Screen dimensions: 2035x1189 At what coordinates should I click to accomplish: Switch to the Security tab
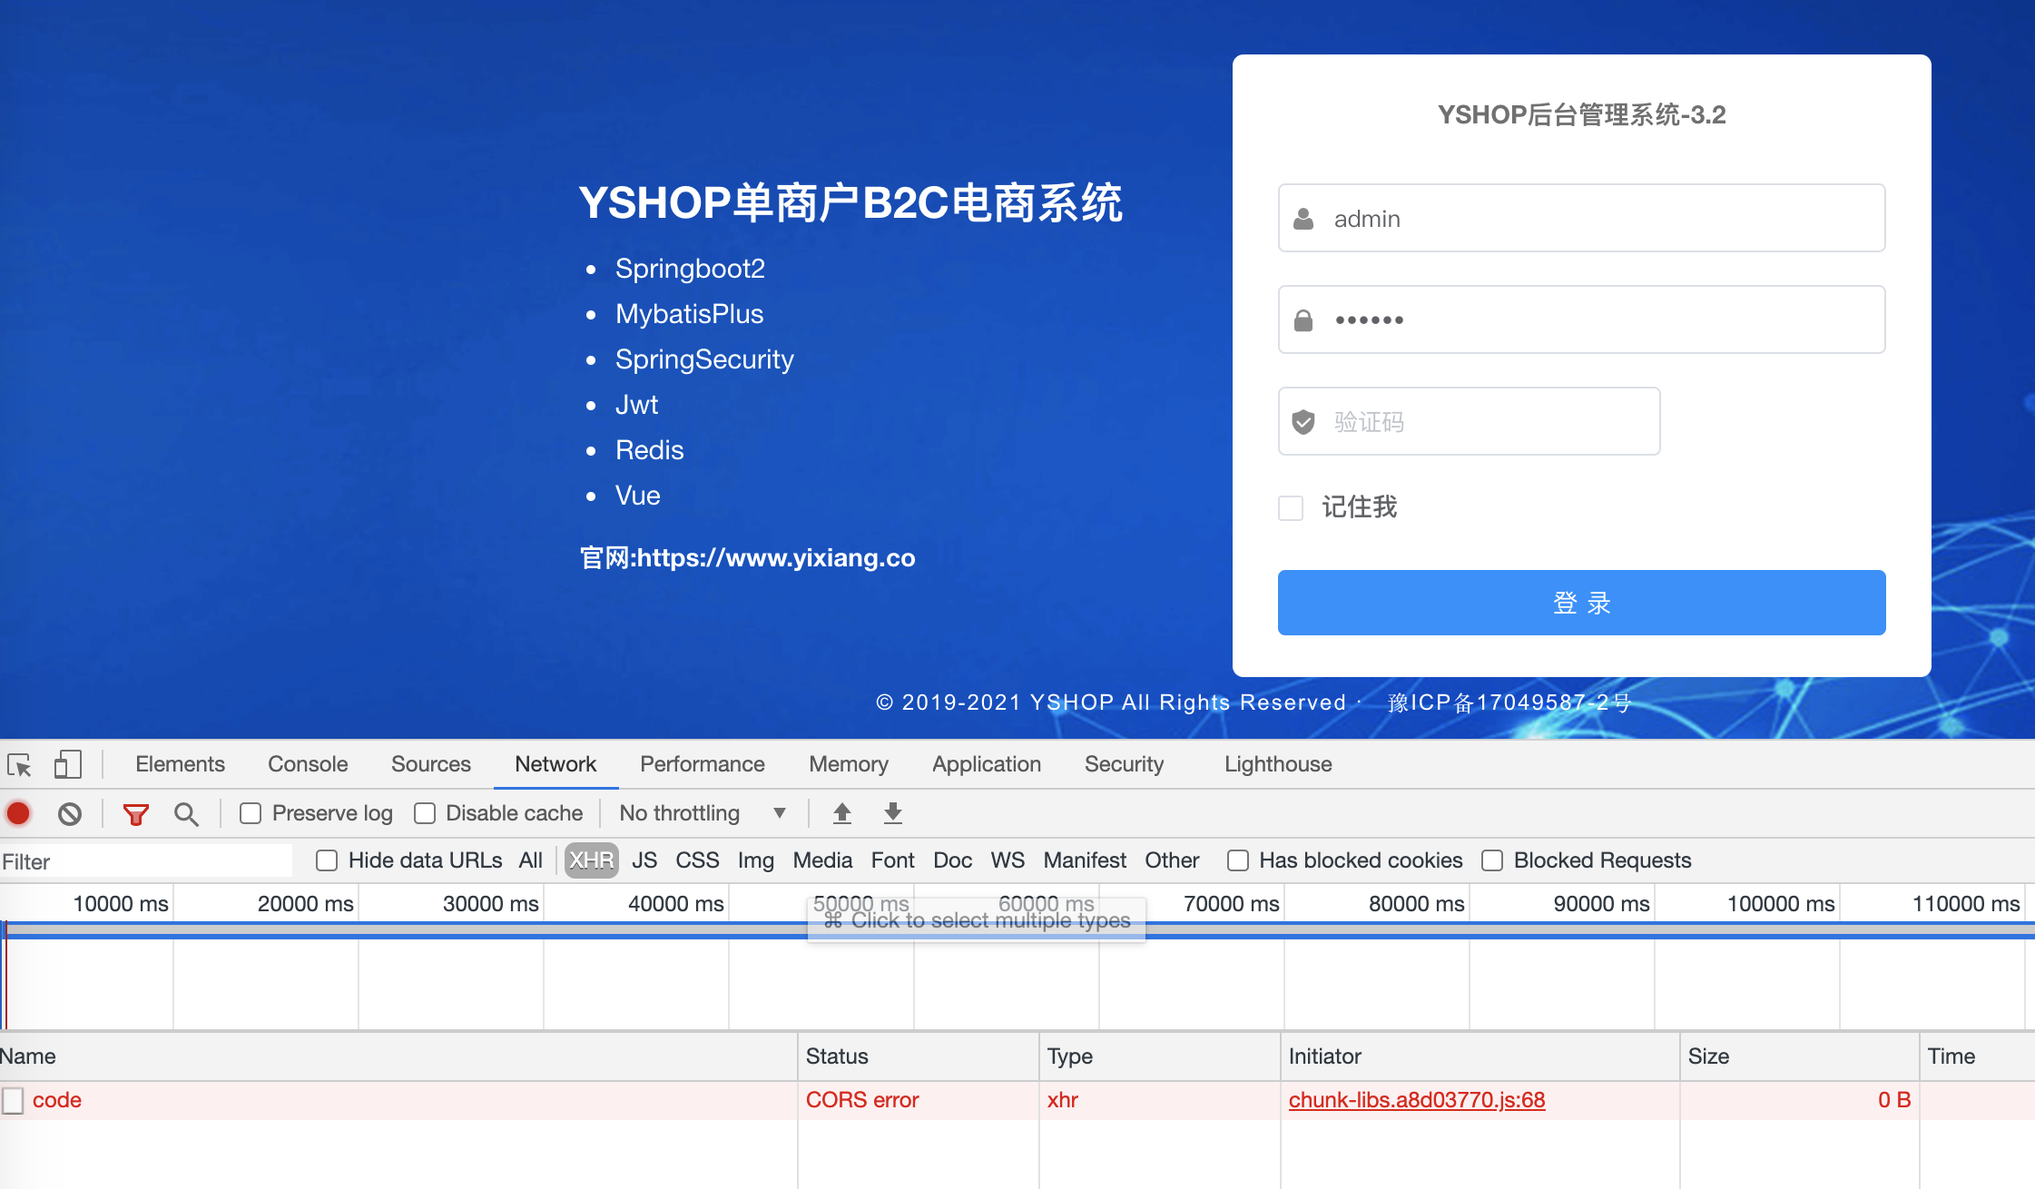[1124, 764]
